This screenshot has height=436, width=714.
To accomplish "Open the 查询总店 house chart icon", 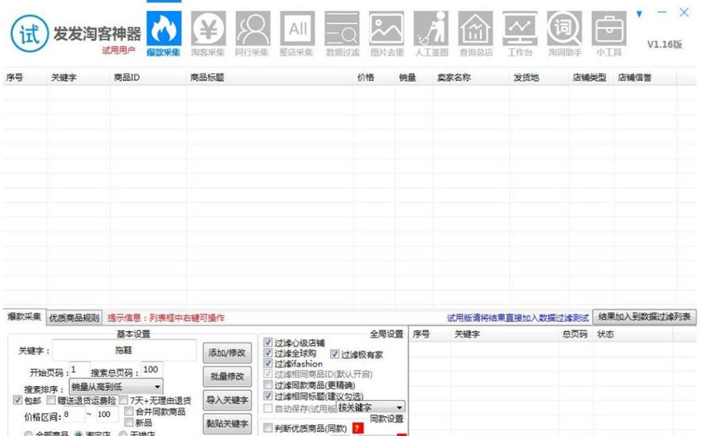I will click(475, 29).
